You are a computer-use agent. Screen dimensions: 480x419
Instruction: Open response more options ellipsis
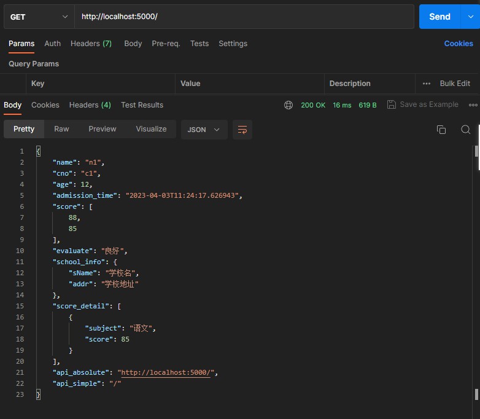[473, 105]
